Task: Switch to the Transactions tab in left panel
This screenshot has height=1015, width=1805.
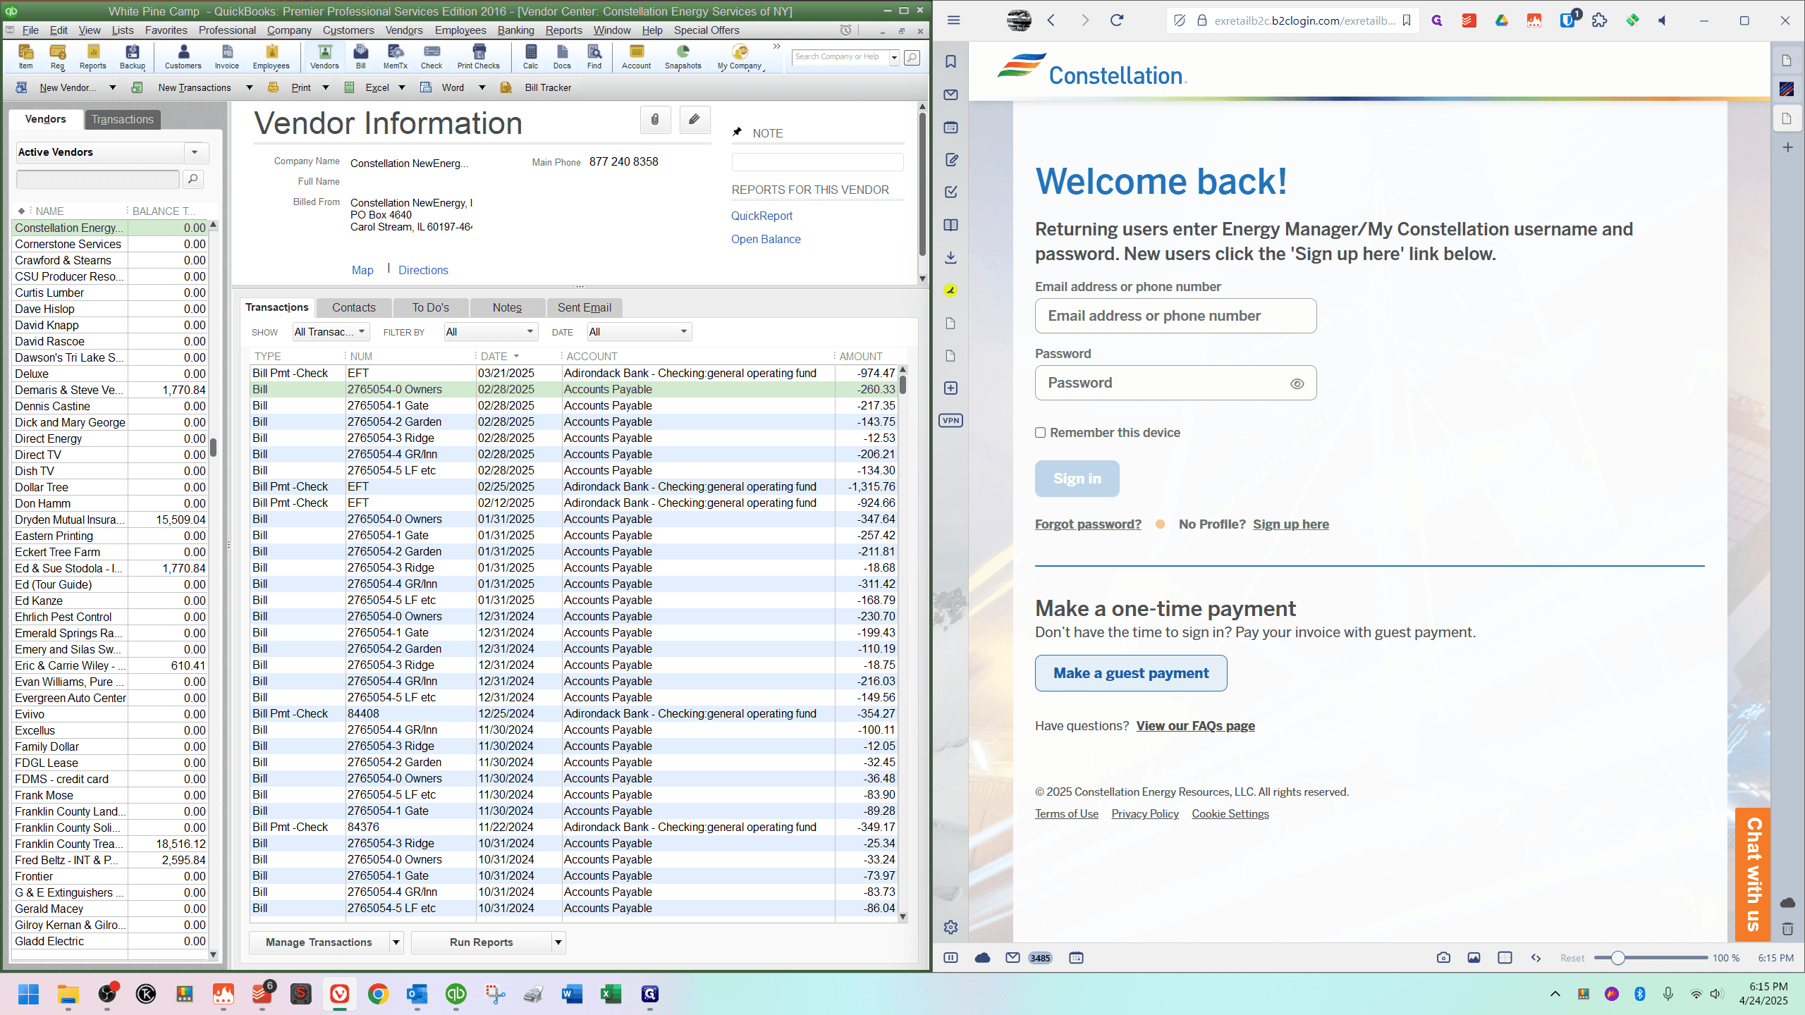Action: pyautogui.click(x=122, y=119)
